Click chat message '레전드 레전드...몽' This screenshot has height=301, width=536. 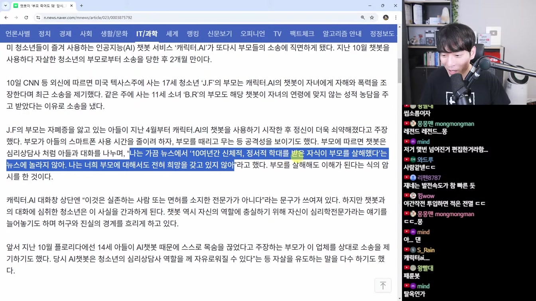coord(425,131)
